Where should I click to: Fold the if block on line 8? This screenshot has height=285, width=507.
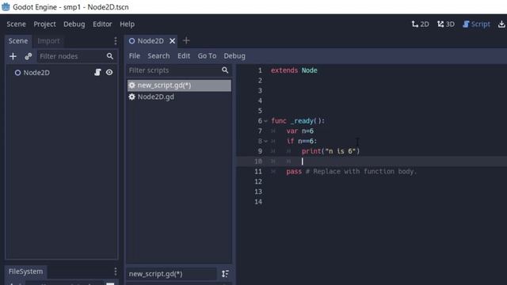(266, 141)
